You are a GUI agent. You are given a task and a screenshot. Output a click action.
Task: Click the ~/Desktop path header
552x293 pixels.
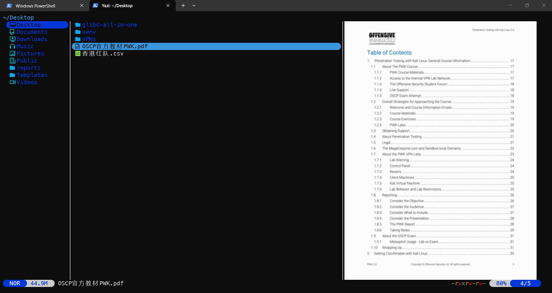pos(18,18)
